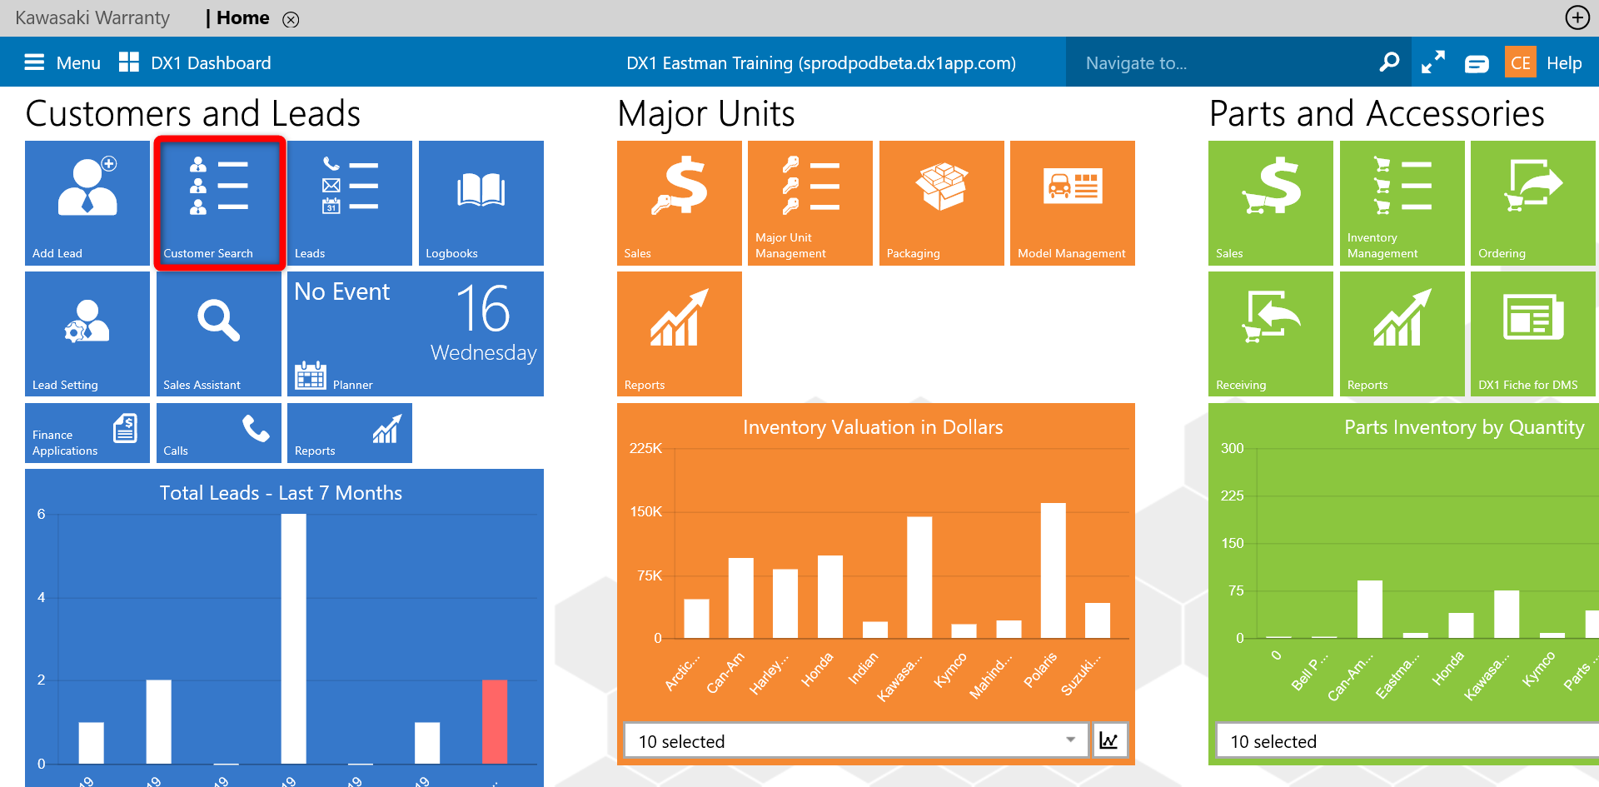The width and height of the screenshot is (1599, 787).
Task: Switch Inventory Valuation chart type button
Action: tap(1109, 740)
